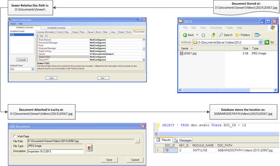Screen dimensions: 280x166
Task: Select the Documents tab
Action: tap(139, 32)
